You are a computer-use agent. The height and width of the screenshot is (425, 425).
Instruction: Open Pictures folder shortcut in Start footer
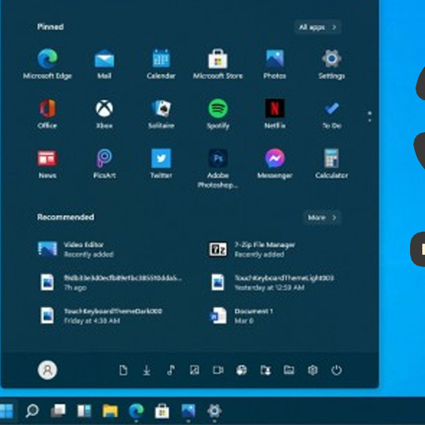[195, 370]
